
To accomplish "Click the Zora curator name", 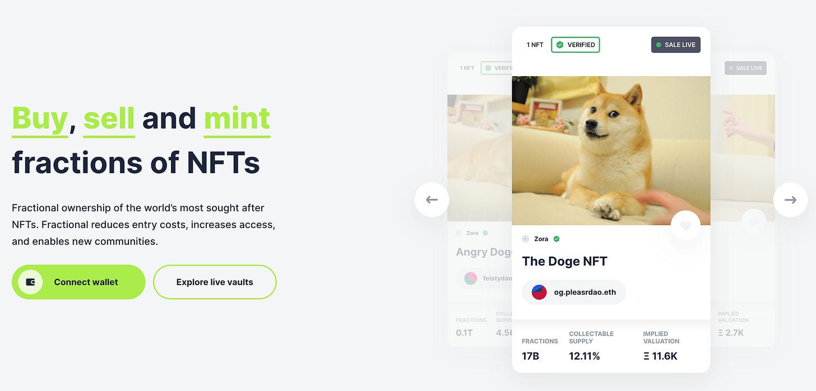I will point(541,239).
